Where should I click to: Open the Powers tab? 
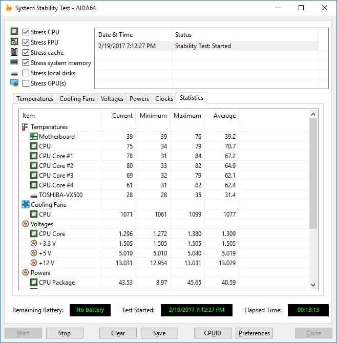click(x=139, y=99)
